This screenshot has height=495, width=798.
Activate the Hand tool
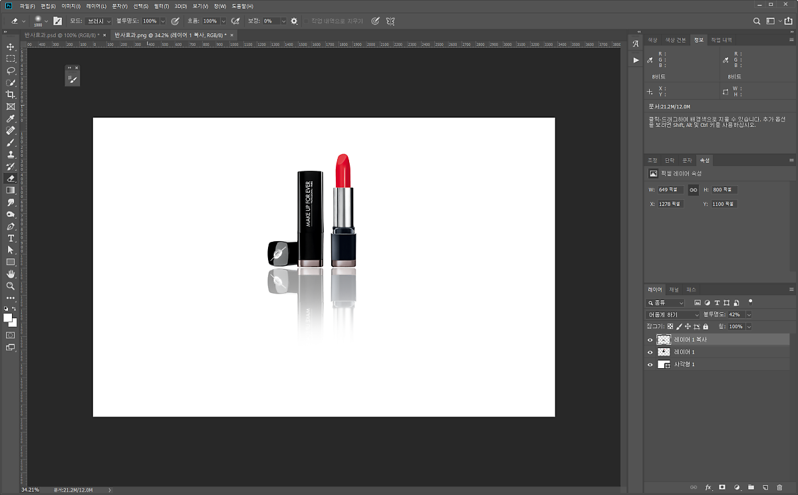11,274
